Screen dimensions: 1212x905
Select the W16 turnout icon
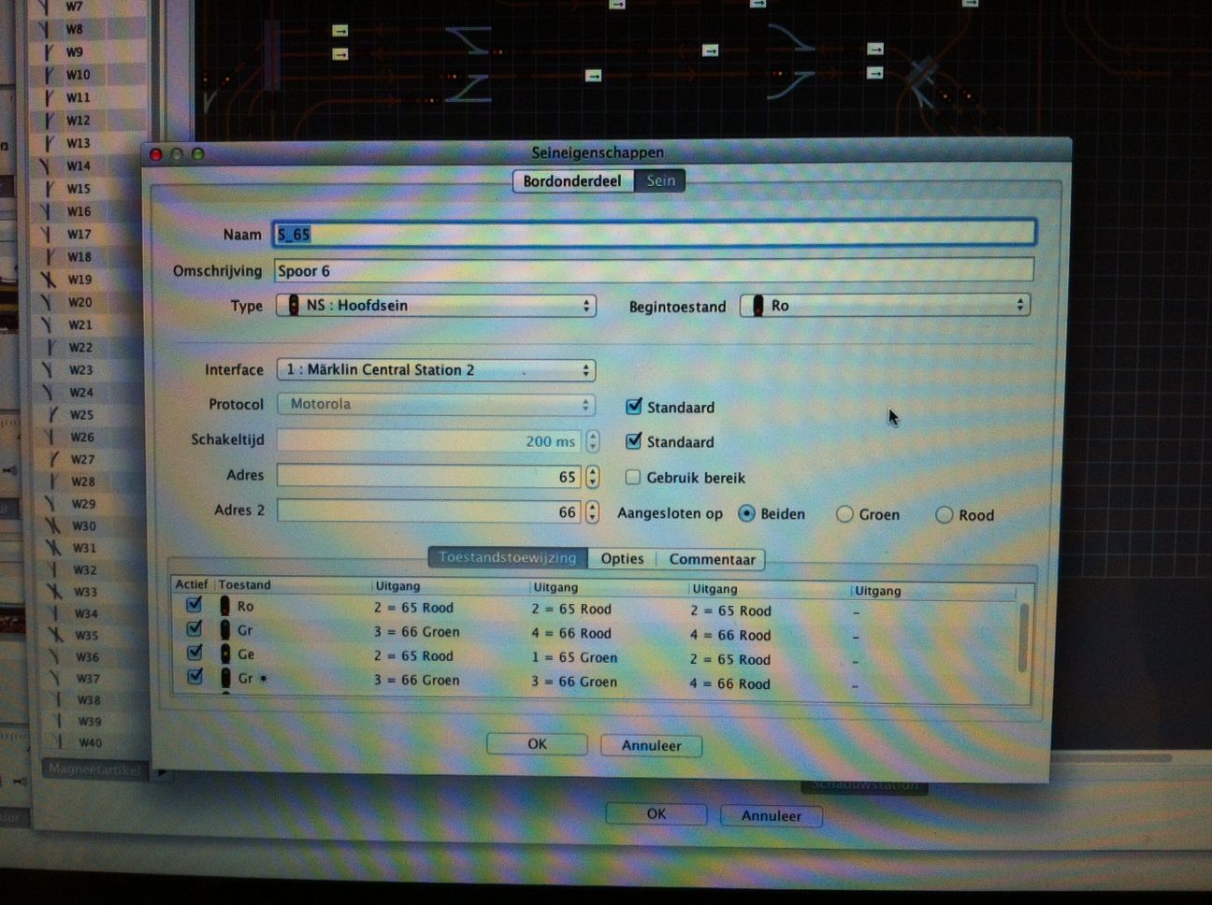pos(47,211)
